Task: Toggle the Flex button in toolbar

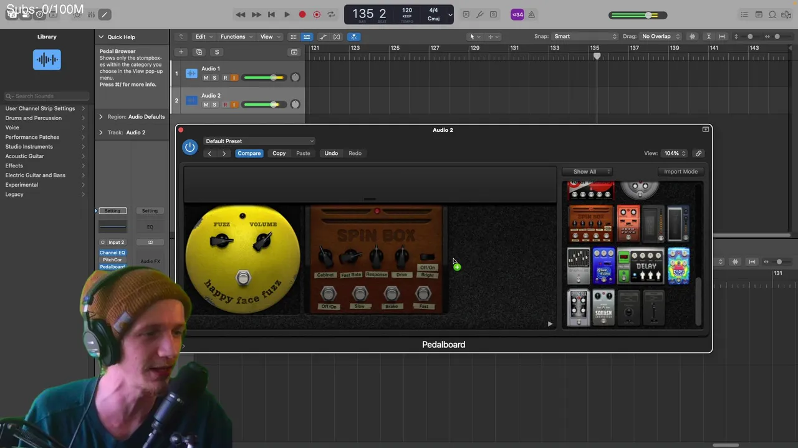Action: [x=337, y=37]
